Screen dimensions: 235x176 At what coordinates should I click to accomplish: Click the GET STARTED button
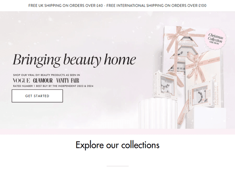point(37,96)
